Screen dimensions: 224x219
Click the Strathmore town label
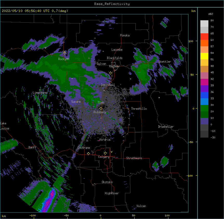[134, 158]
